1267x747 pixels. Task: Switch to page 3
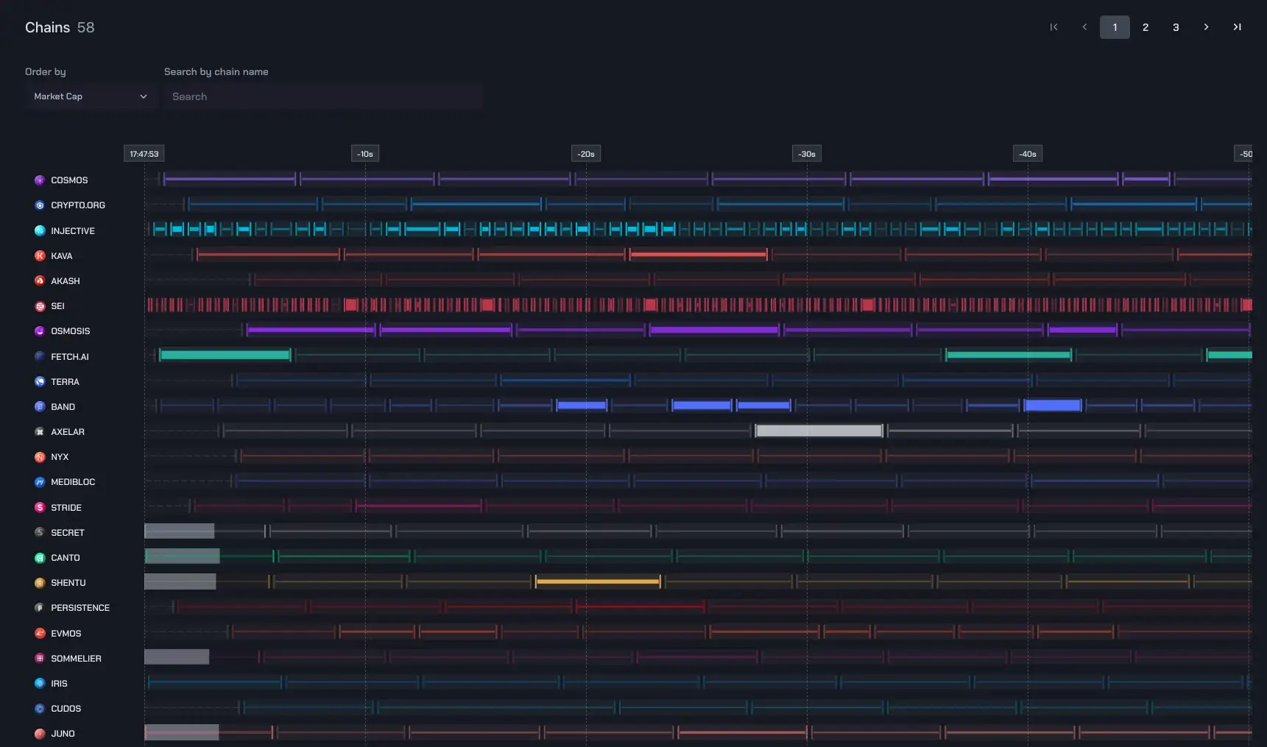tap(1176, 27)
